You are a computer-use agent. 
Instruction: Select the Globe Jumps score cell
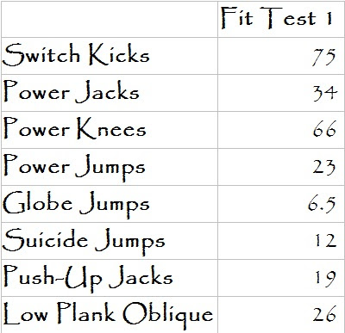[281, 204]
